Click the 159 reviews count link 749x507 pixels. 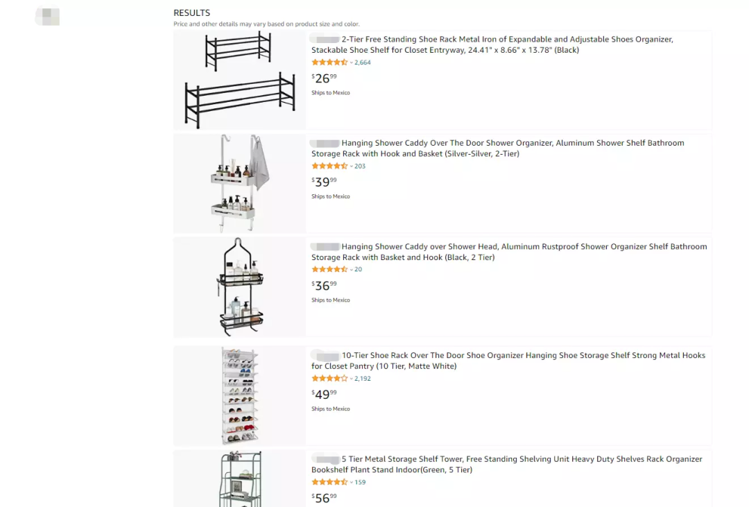(x=360, y=482)
